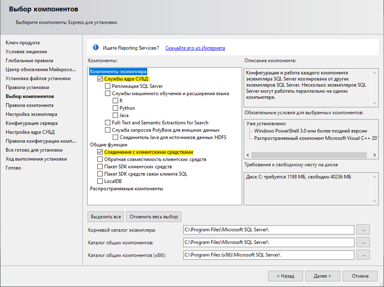Browse for Каталог общих компонентов folder
The width and height of the screenshot is (384, 287).
click(363, 242)
